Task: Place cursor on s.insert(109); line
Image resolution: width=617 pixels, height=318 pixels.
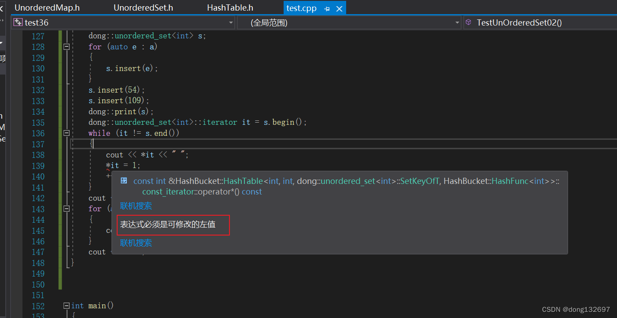Action: tap(119, 101)
